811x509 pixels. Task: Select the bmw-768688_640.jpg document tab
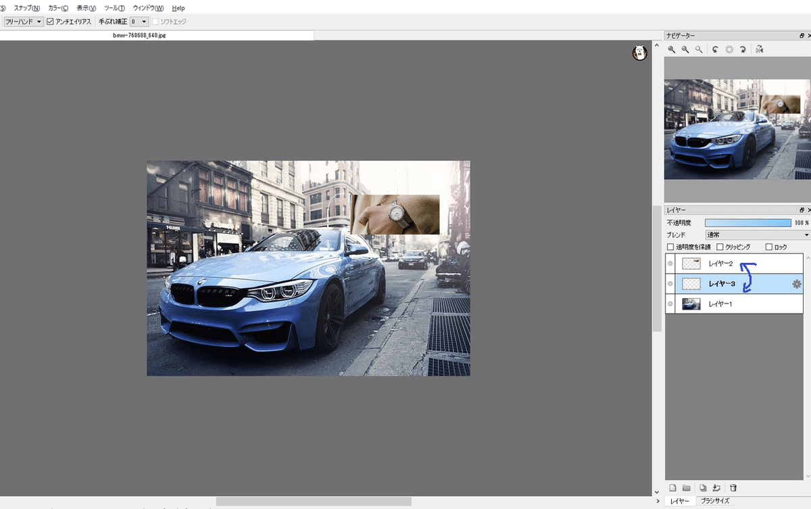pyautogui.click(x=140, y=35)
